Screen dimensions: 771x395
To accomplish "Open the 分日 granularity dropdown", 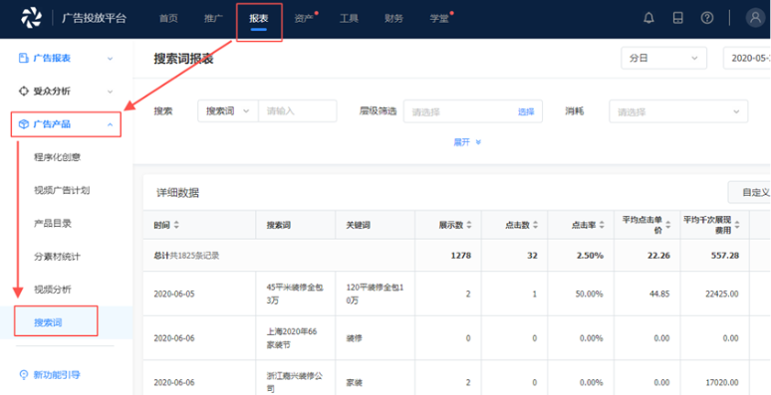I will [663, 58].
